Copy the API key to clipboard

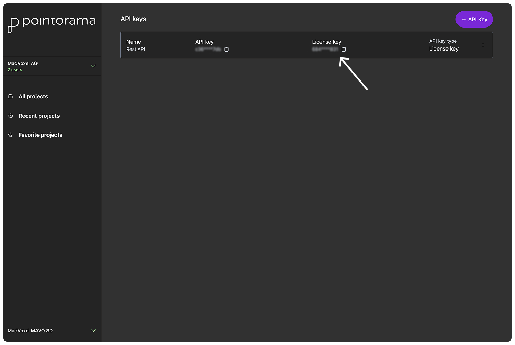pos(227,49)
